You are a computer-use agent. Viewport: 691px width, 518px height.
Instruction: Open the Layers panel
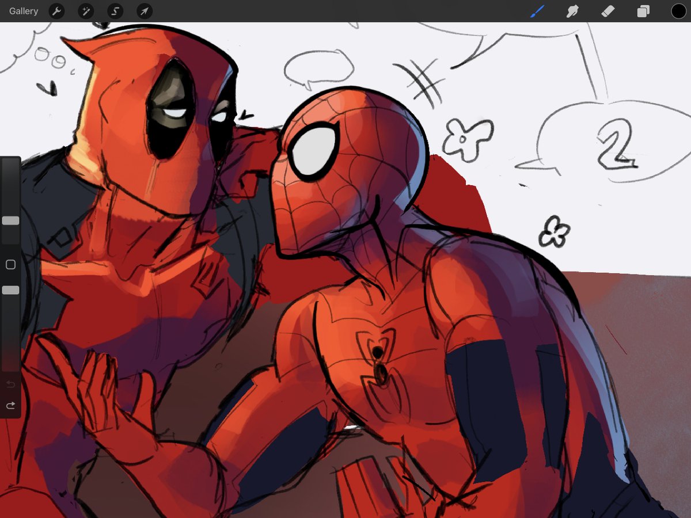pos(644,11)
